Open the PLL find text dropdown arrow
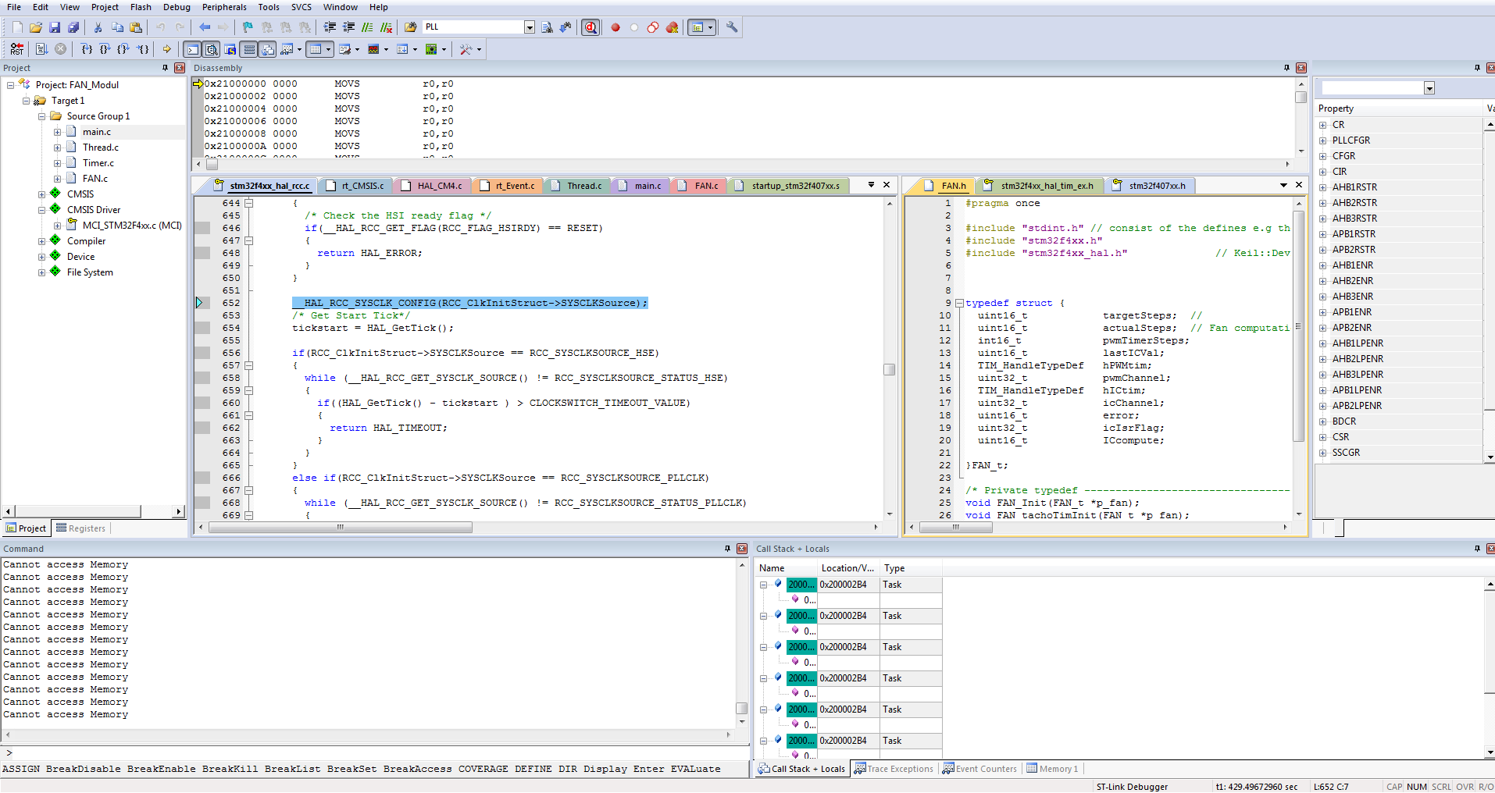Screen dimensions: 1495x793 529,27
